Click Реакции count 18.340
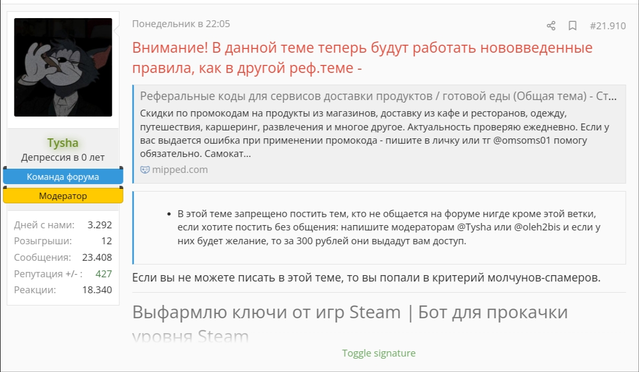 click(x=97, y=290)
